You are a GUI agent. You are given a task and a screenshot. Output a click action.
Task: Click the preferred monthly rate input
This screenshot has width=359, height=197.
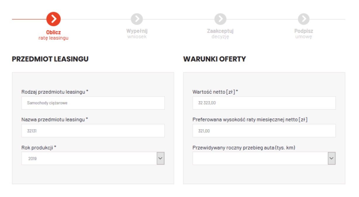(264, 131)
